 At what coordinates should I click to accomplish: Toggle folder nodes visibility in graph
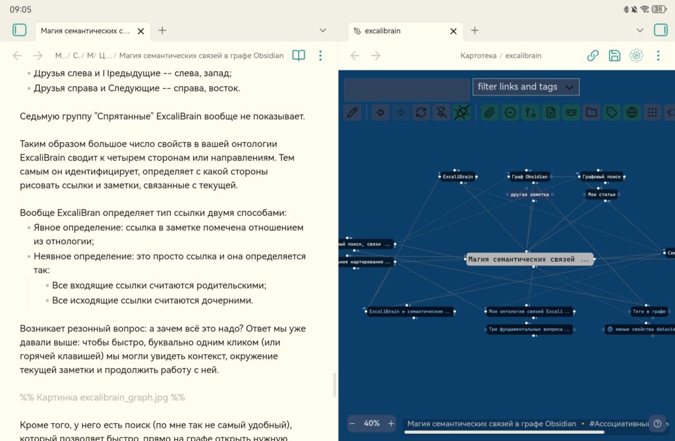(591, 113)
